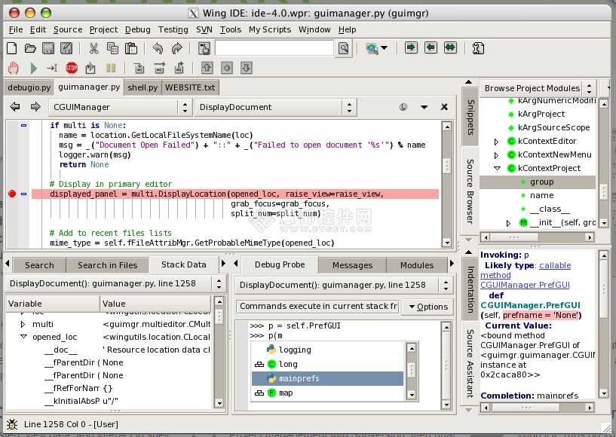Click the toolbar search input field
Viewport: 616px width, 437px height.
pyautogui.click(x=274, y=48)
